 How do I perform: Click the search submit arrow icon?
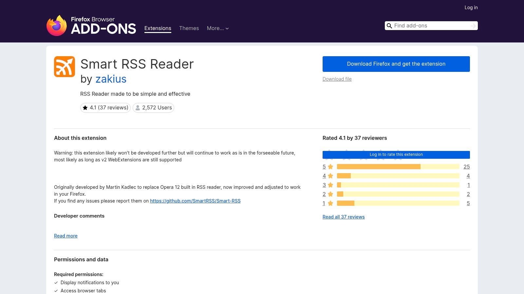(x=473, y=26)
